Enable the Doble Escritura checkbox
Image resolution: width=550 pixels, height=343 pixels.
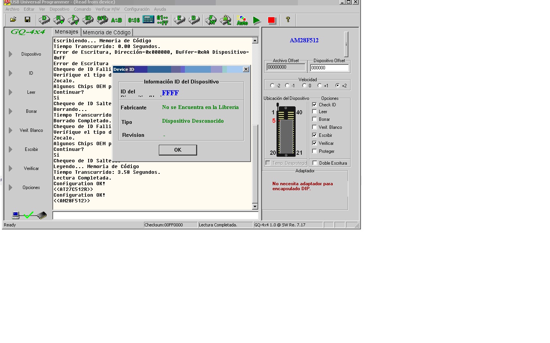(x=315, y=163)
